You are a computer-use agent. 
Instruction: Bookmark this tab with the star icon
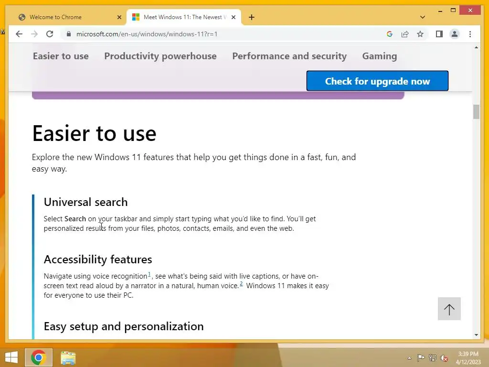click(420, 34)
